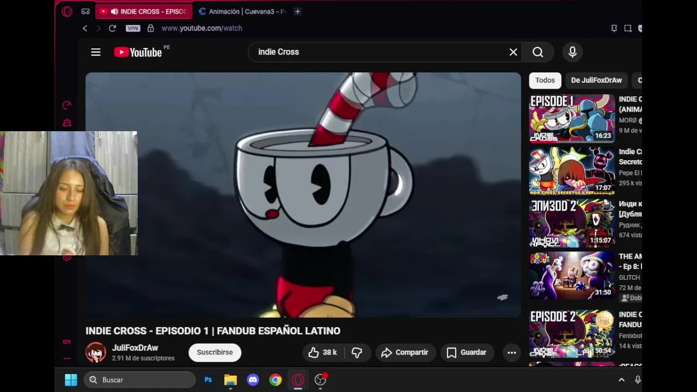Open Windows Start menu
Viewport: 697px width, 392px height.
(x=71, y=380)
